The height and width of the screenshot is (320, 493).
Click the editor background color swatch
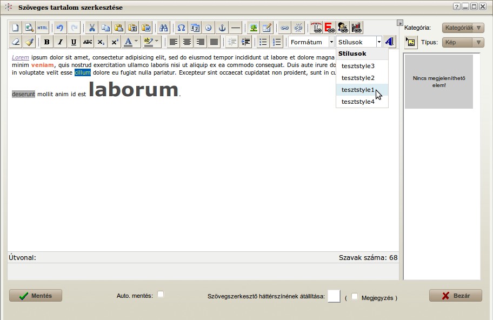pyautogui.click(x=334, y=296)
